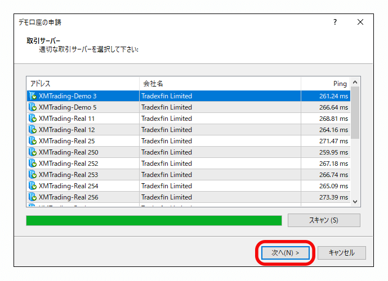Click the server icon beside XMTrading-Real 254

(x=33, y=185)
